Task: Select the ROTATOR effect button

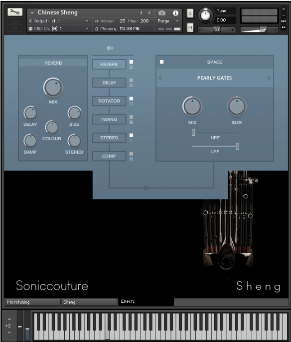Action: pos(109,101)
